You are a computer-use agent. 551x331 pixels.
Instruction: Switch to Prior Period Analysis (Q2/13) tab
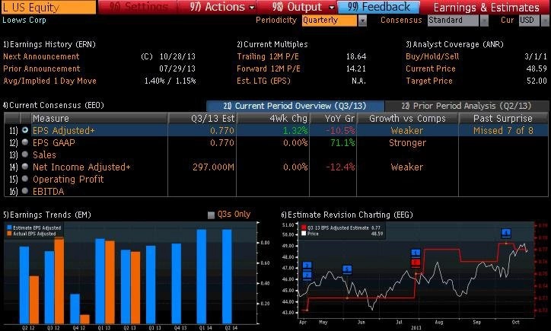(467, 106)
